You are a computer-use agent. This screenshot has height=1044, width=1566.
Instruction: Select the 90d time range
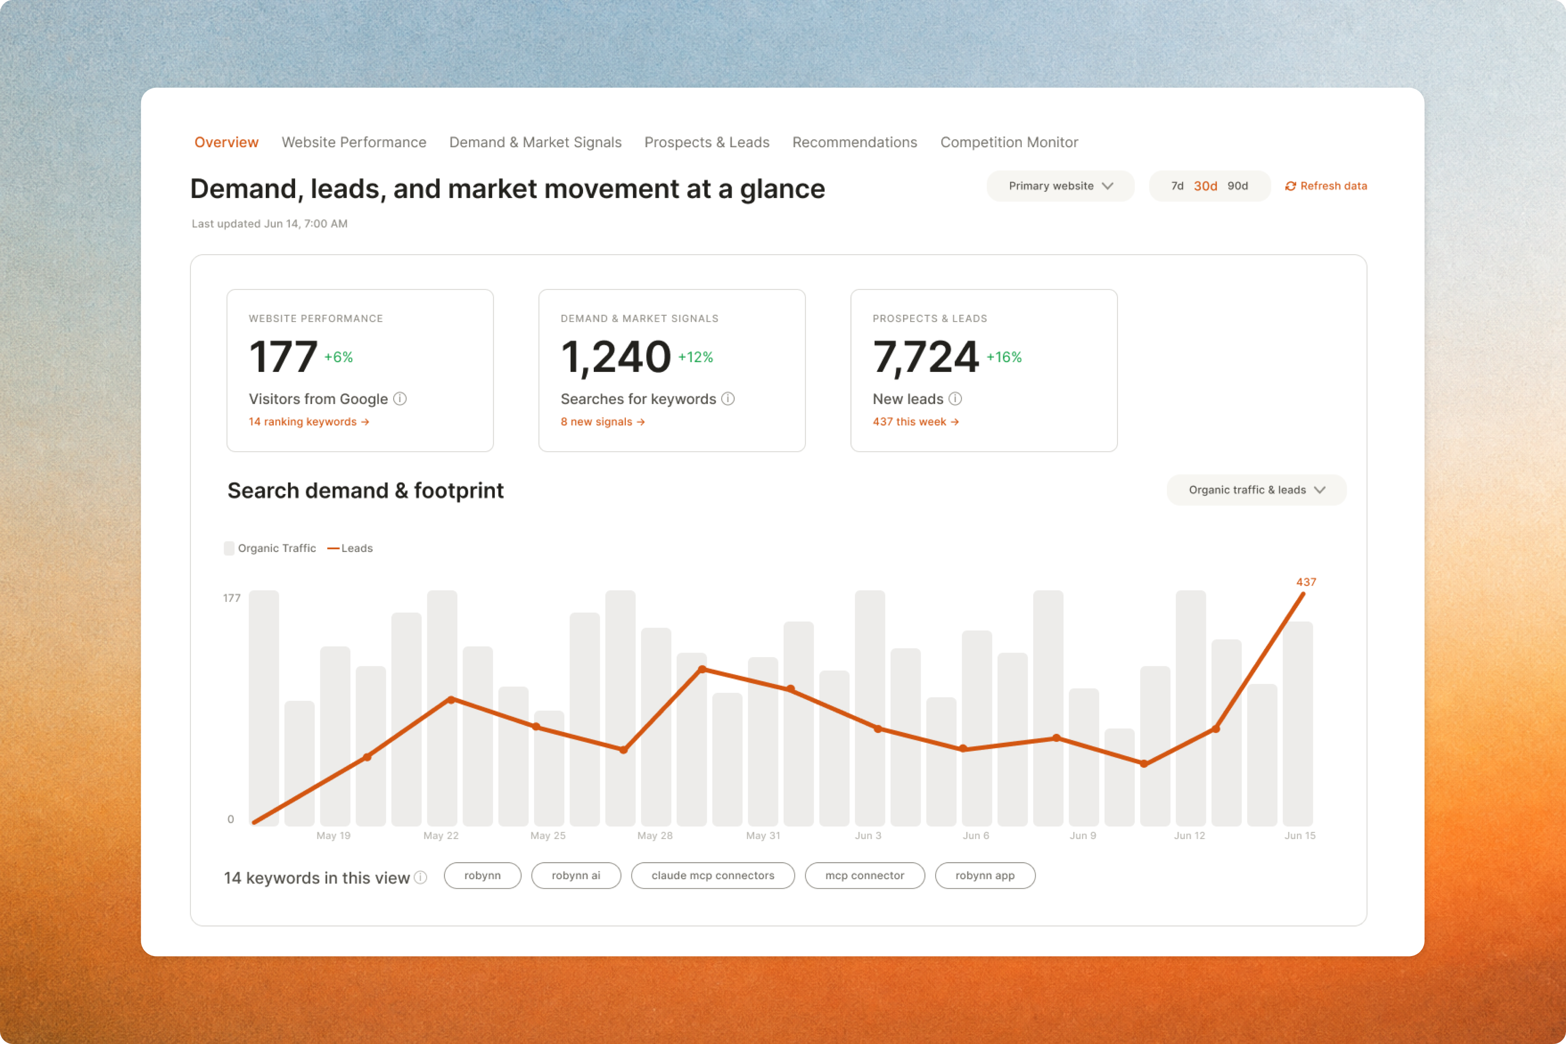pyautogui.click(x=1238, y=186)
